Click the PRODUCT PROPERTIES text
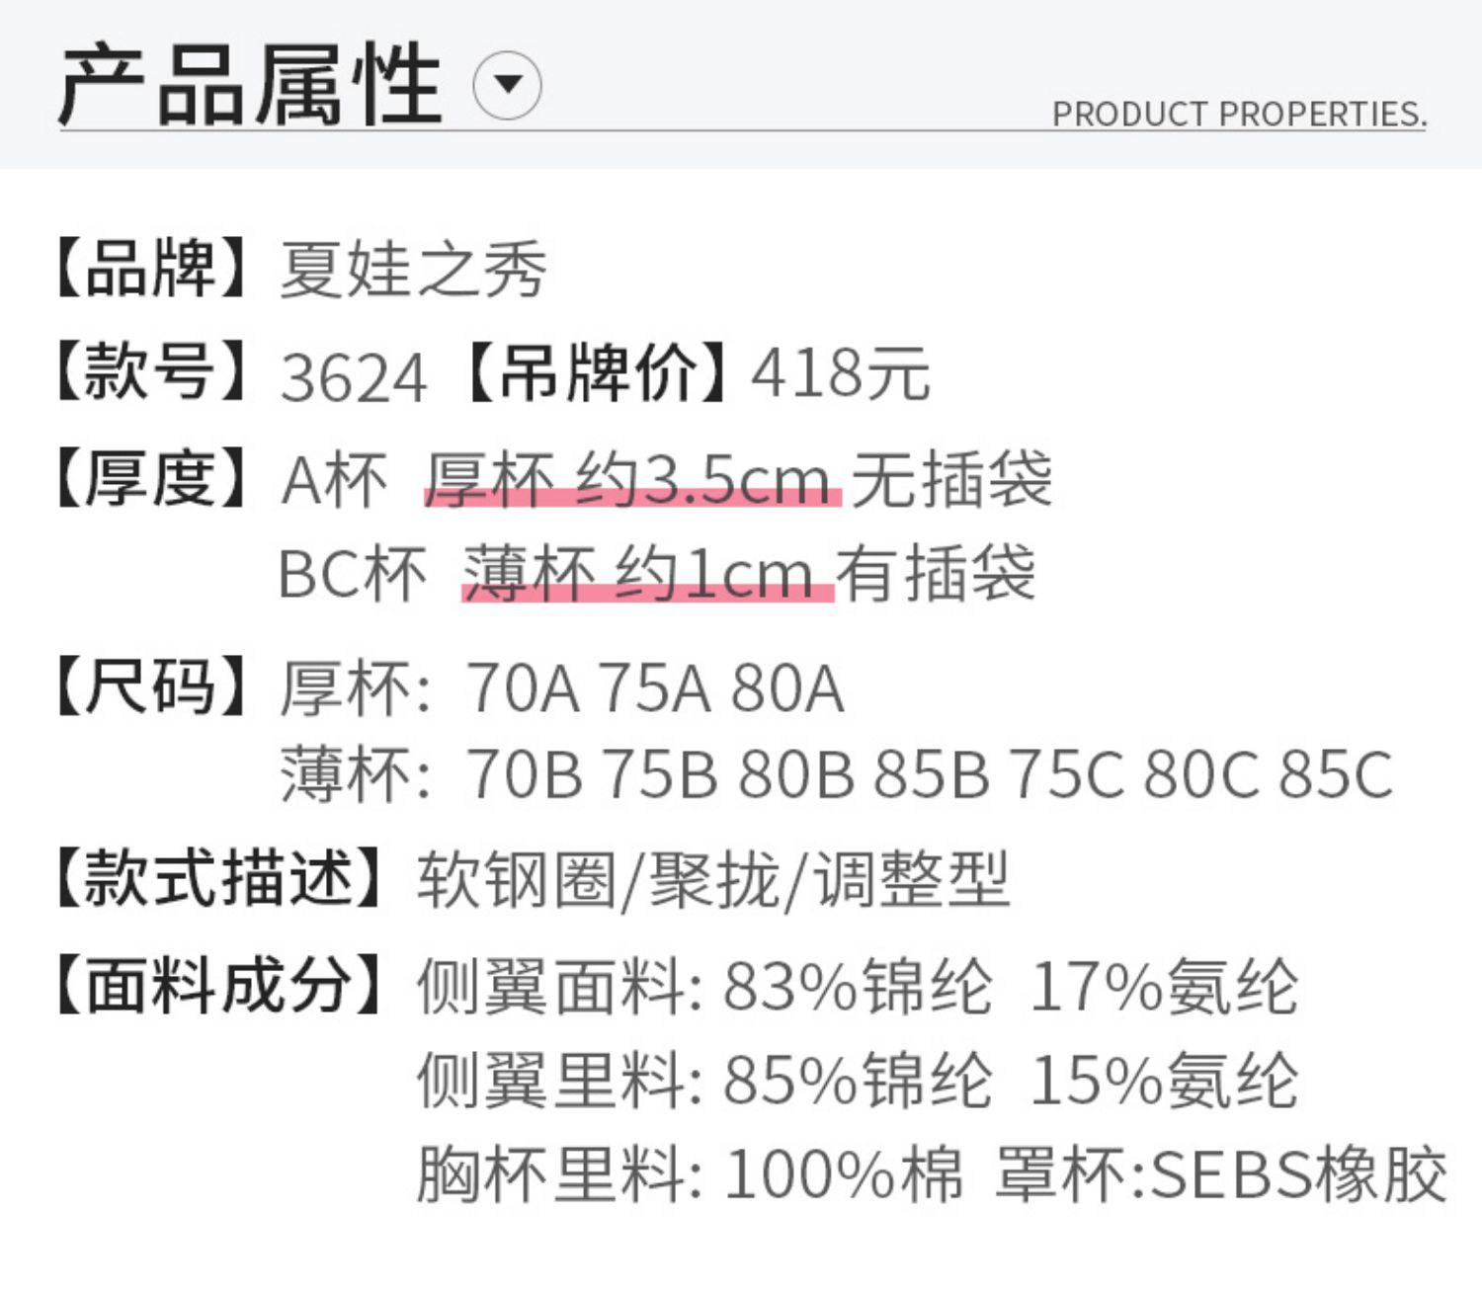The height and width of the screenshot is (1292, 1482). point(1238,115)
